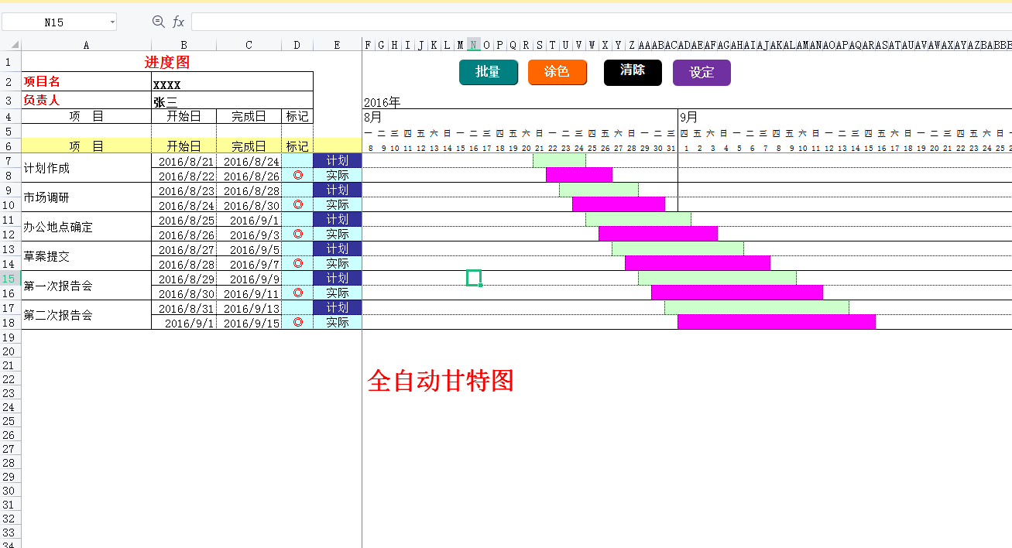Expand the name box dropdown arrow
Image resolution: width=1012 pixels, height=548 pixels.
(x=112, y=22)
